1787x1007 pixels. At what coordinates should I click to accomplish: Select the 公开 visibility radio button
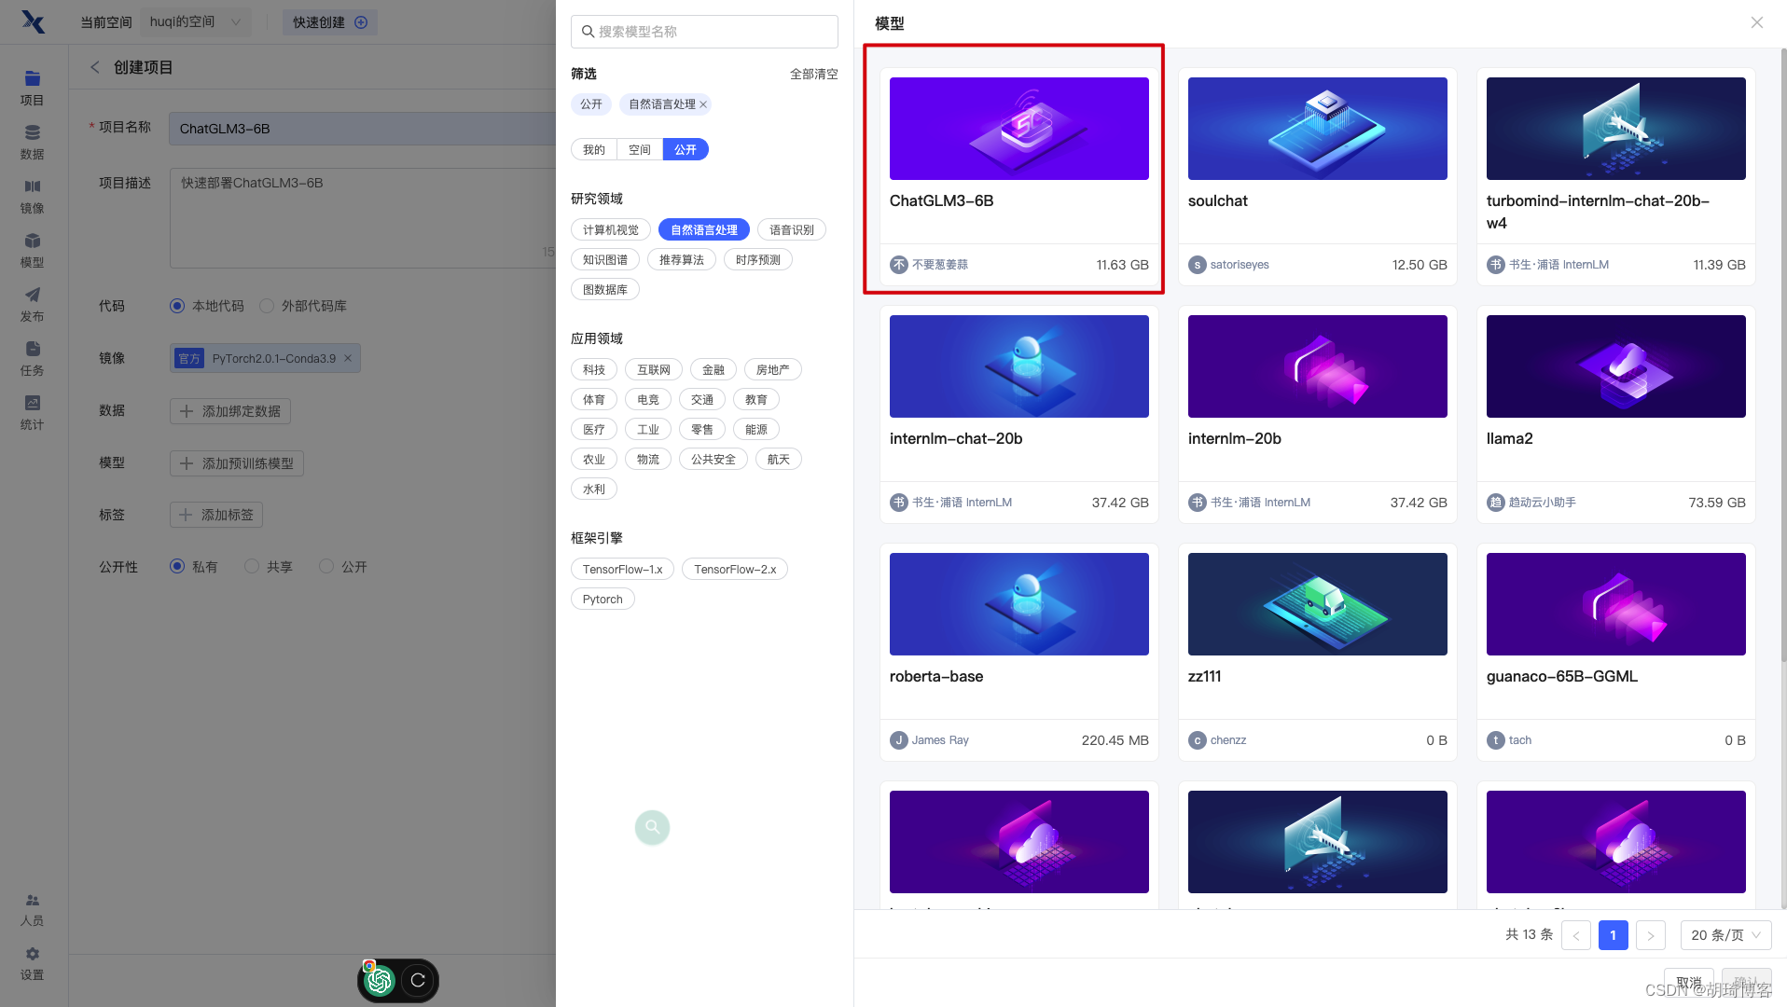coord(326,566)
